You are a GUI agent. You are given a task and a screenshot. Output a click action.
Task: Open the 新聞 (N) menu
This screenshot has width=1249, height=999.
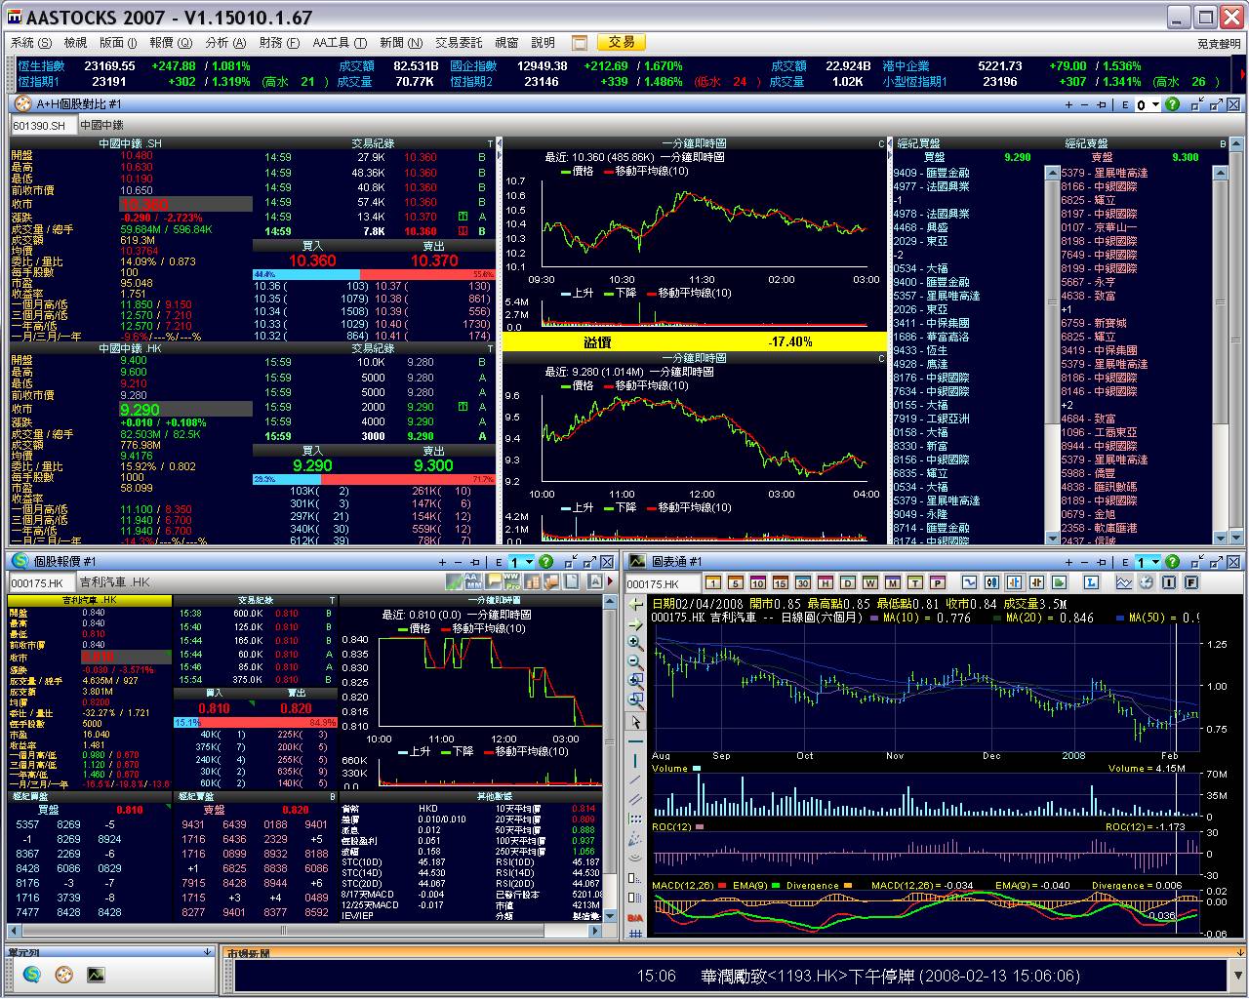click(401, 43)
